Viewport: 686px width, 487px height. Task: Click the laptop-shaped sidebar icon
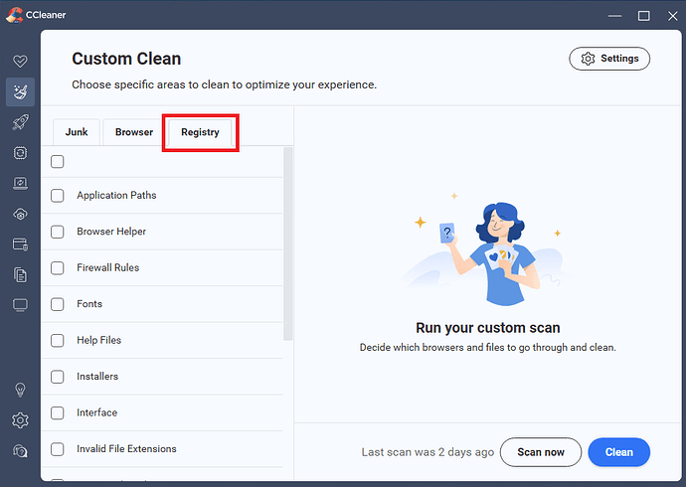[x=20, y=184]
